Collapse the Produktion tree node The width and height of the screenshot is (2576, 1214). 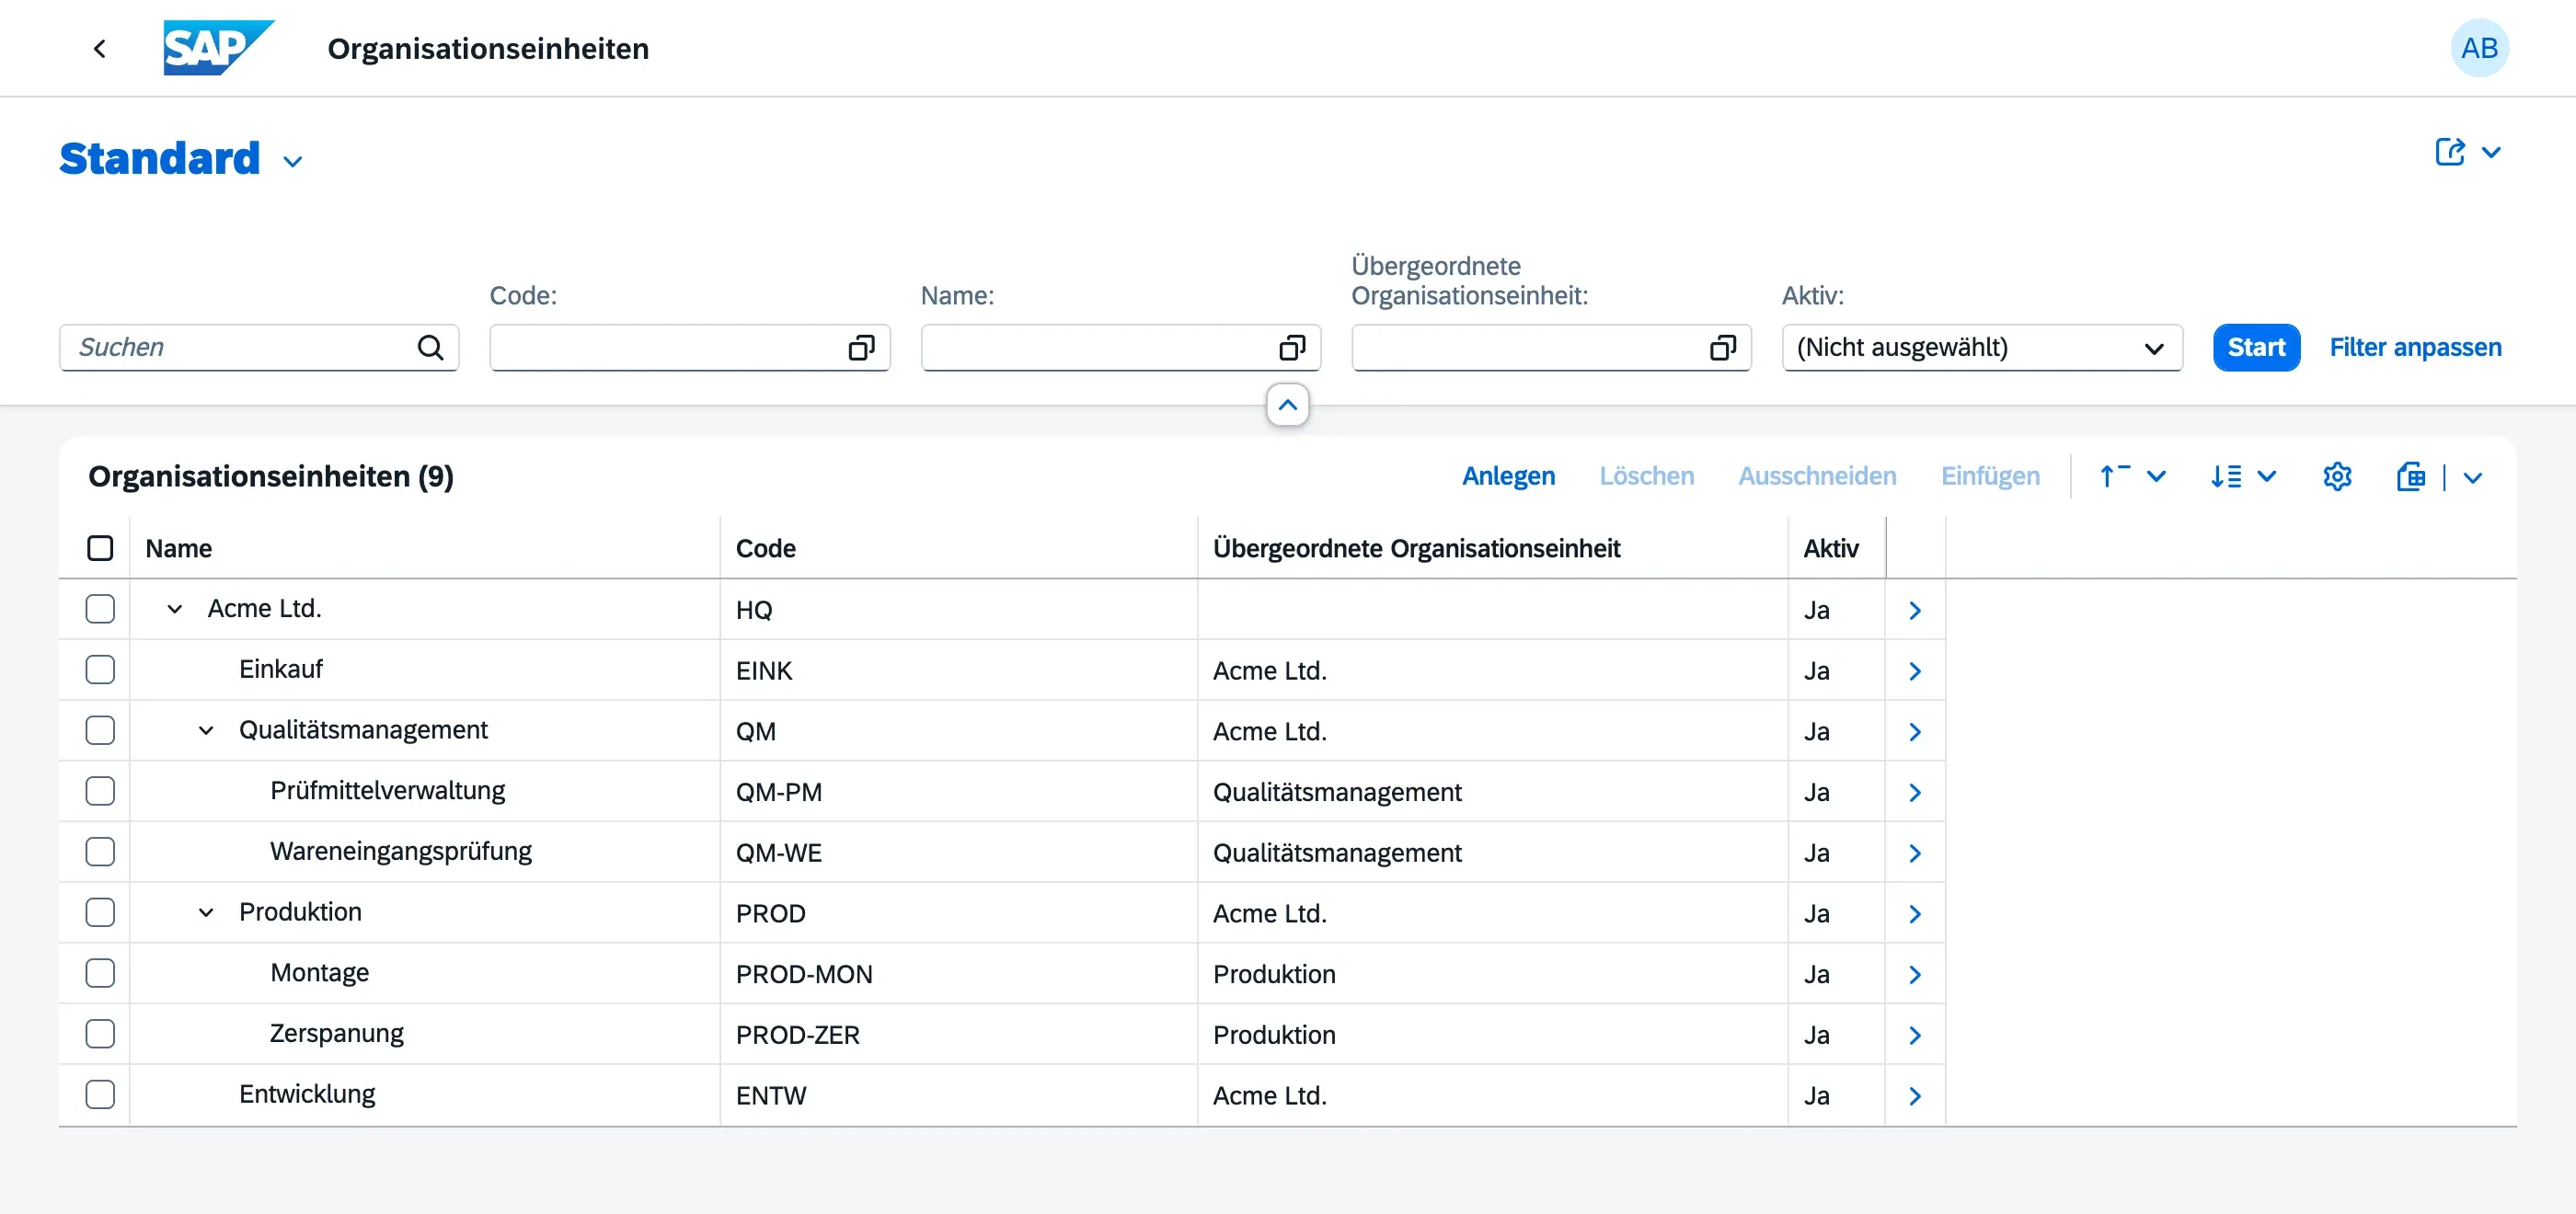(206, 912)
